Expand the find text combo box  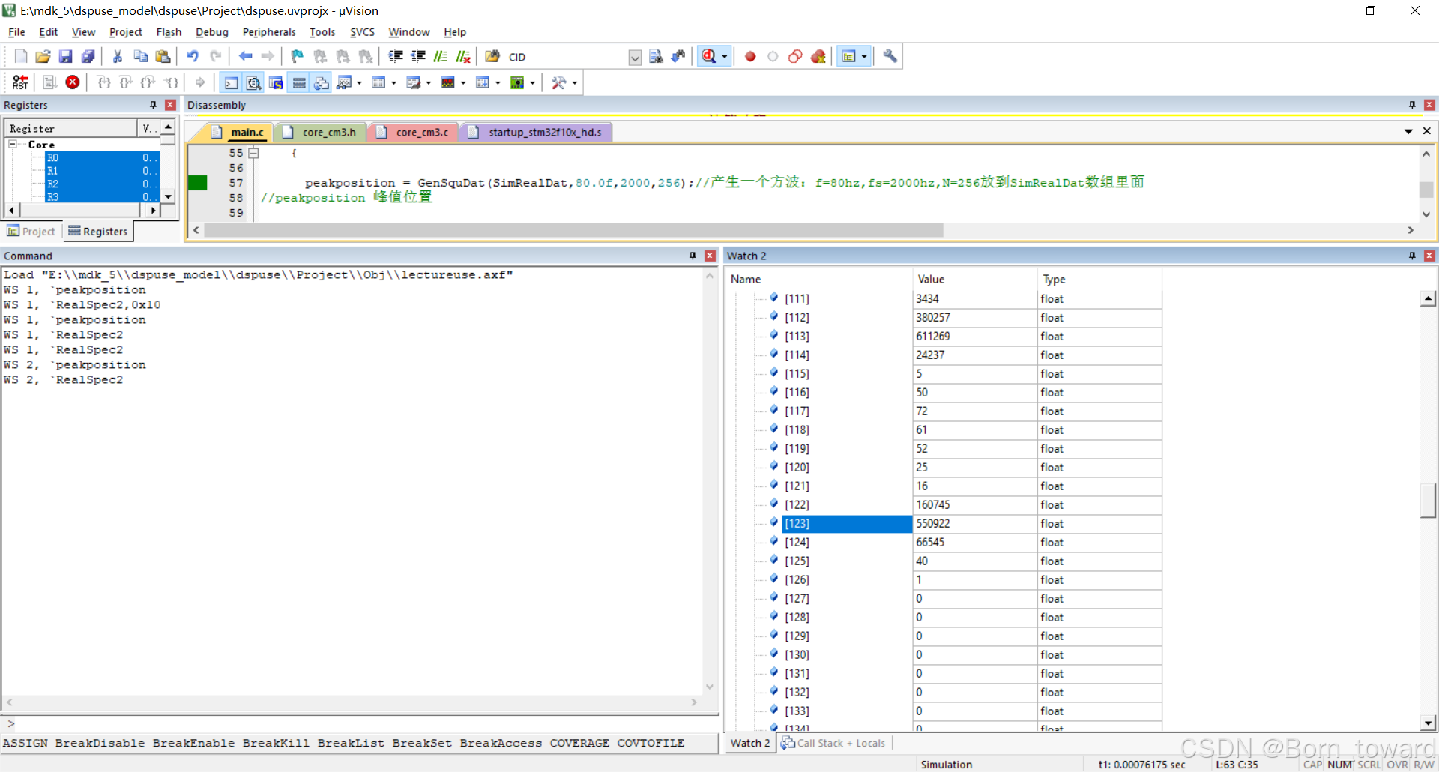tap(635, 57)
